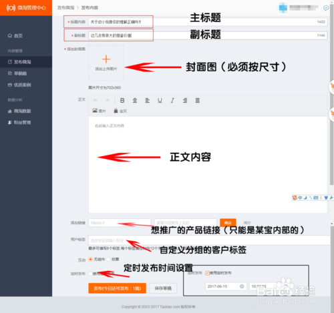Enable the 使用定时发布 checkbox
This screenshot has width=334, height=313.
pos(90,274)
